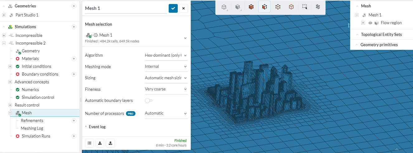Image resolution: width=413 pixels, height=153 pixels.
Task: Open the mesh clip cube tool
Action: pos(318,7)
